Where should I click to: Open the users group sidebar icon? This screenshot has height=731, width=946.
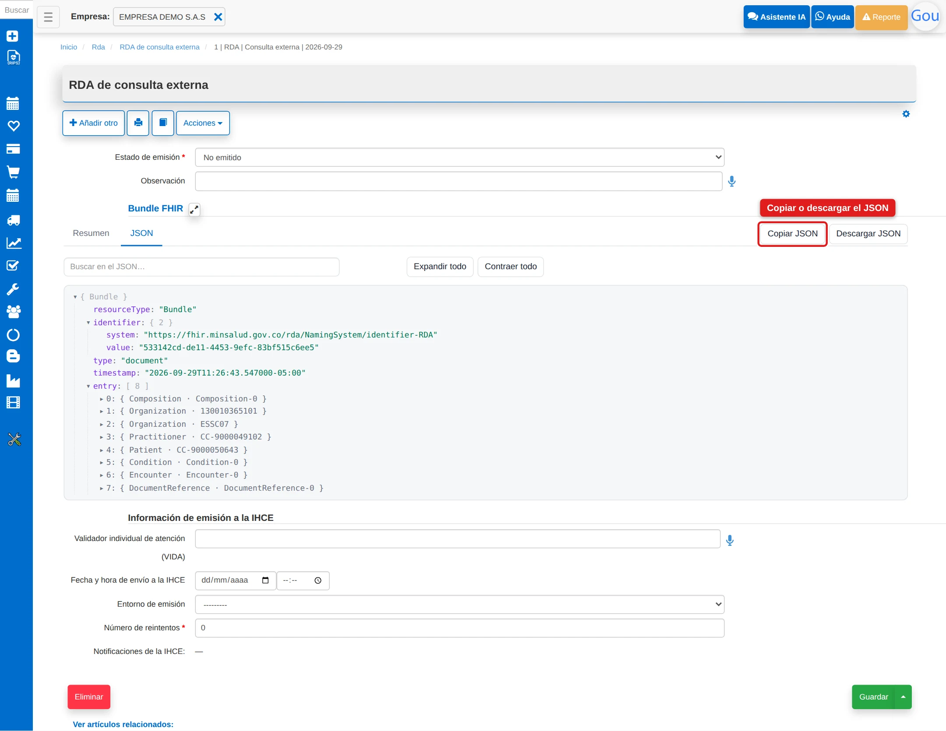pos(14,312)
